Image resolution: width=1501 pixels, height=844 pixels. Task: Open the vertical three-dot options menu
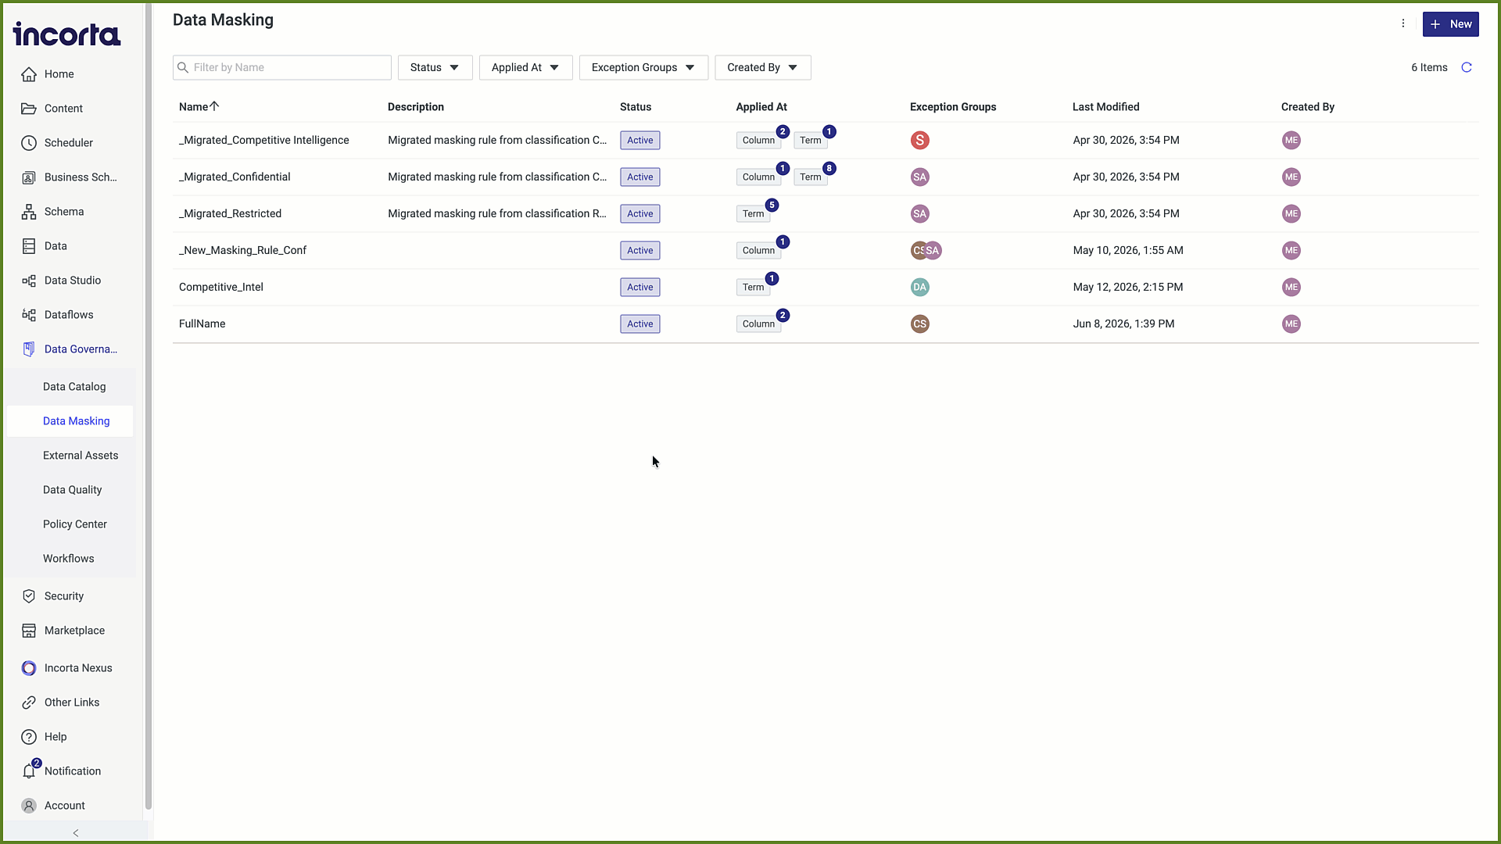click(x=1403, y=23)
